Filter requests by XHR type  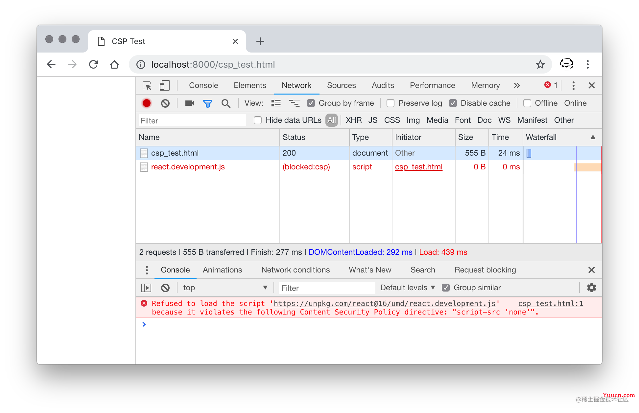tap(354, 120)
